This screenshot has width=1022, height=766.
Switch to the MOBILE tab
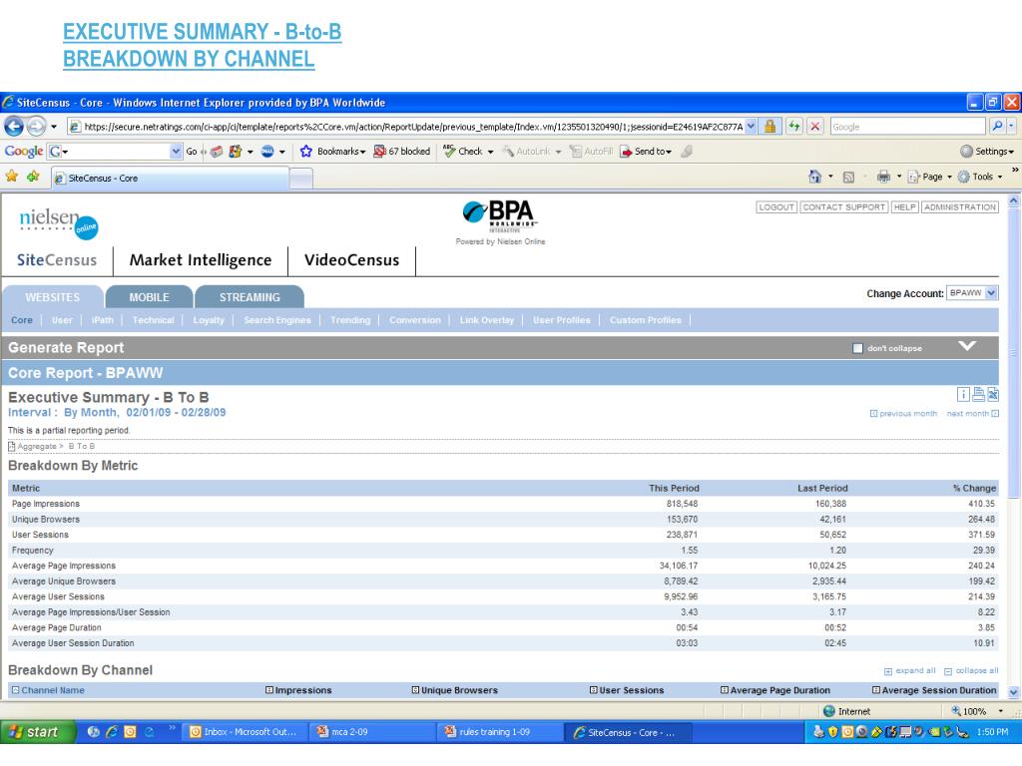click(x=150, y=297)
